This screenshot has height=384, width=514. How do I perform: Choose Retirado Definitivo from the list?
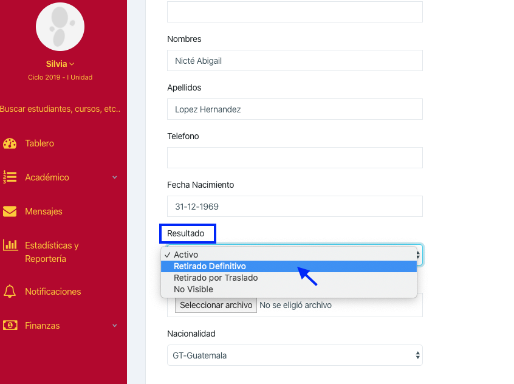click(x=289, y=266)
